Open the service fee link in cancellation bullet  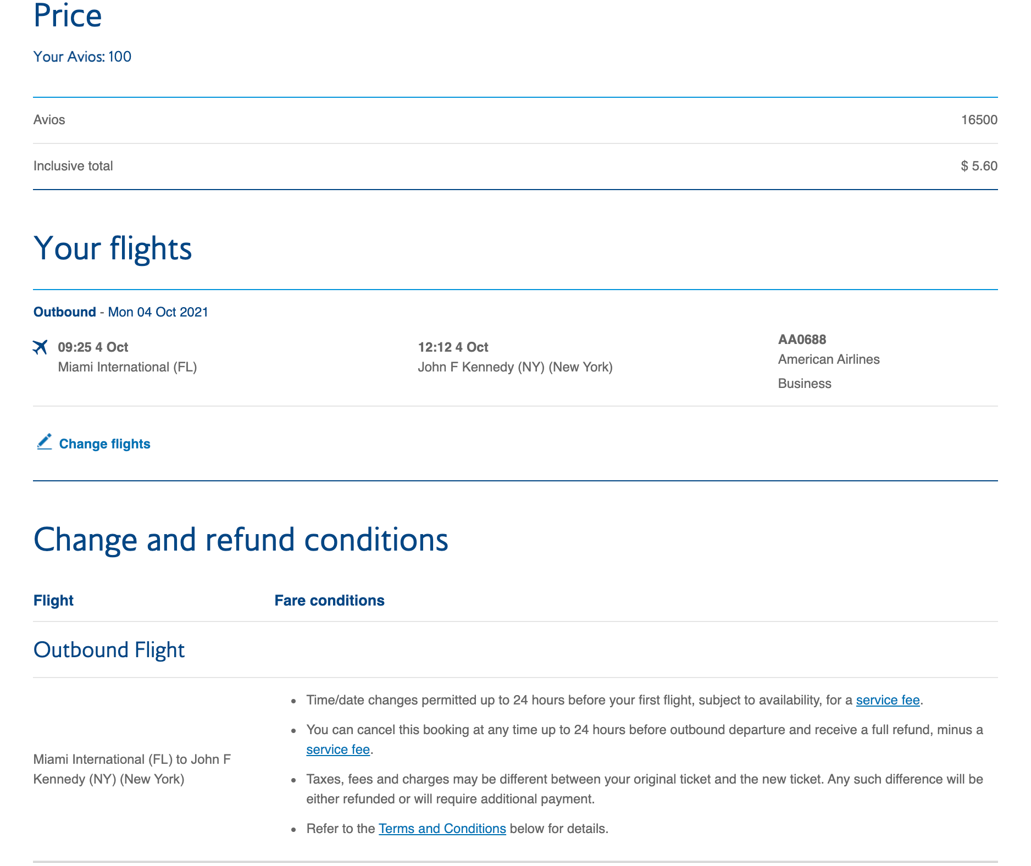coord(338,749)
